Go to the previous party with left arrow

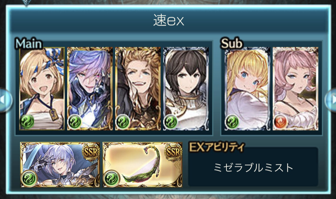tap(5, 100)
